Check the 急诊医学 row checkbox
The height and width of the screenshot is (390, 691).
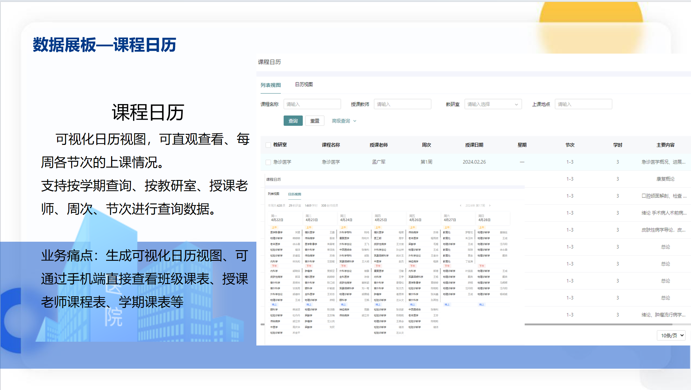coord(268,162)
